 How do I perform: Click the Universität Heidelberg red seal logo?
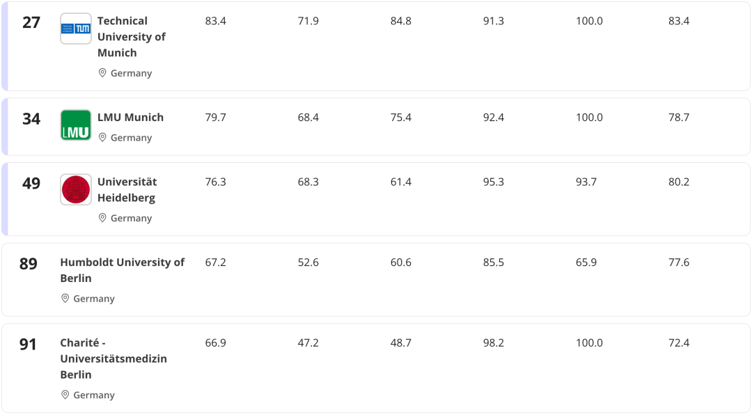point(75,189)
